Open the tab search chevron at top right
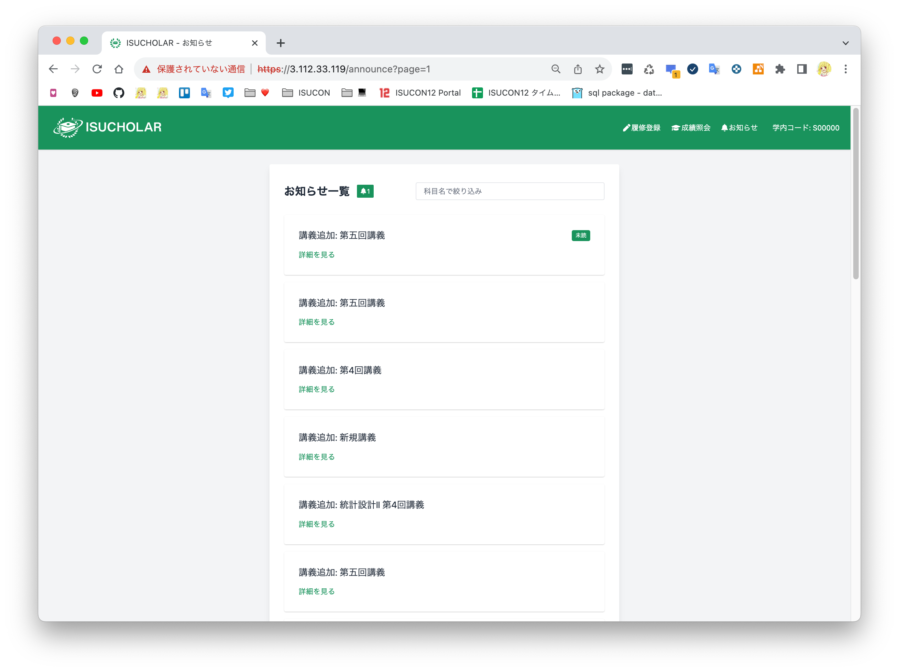 pos(846,43)
